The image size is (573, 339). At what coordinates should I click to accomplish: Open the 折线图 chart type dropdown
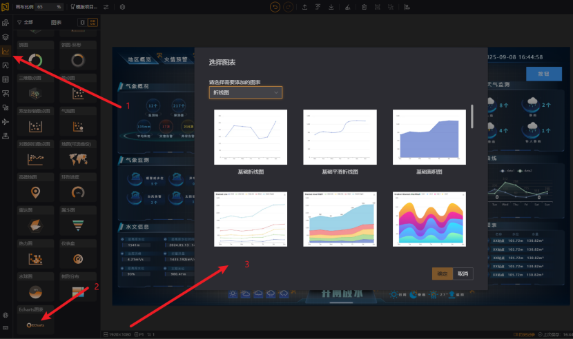point(246,93)
